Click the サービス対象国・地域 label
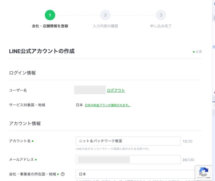Image resolution: width=215 pixels, height=181 pixels. [27, 105]
